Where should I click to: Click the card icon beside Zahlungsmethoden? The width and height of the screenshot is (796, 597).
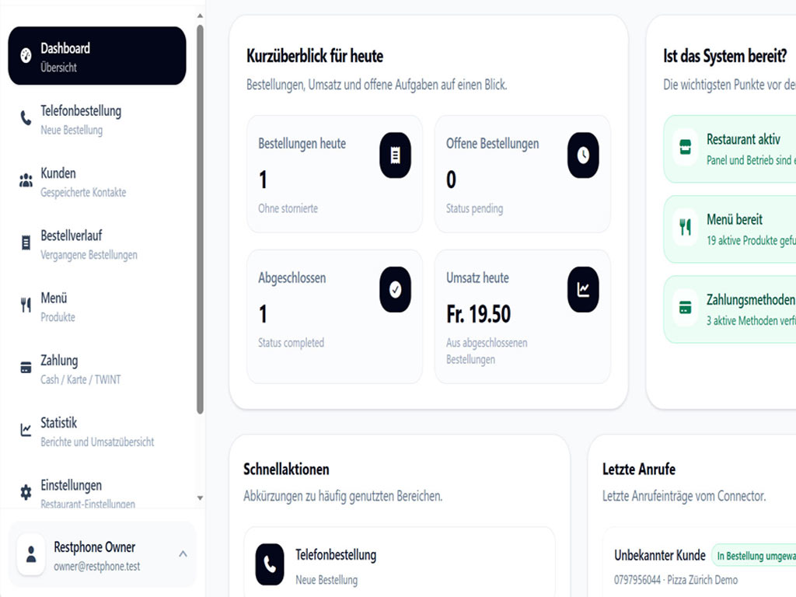point(686,307)
